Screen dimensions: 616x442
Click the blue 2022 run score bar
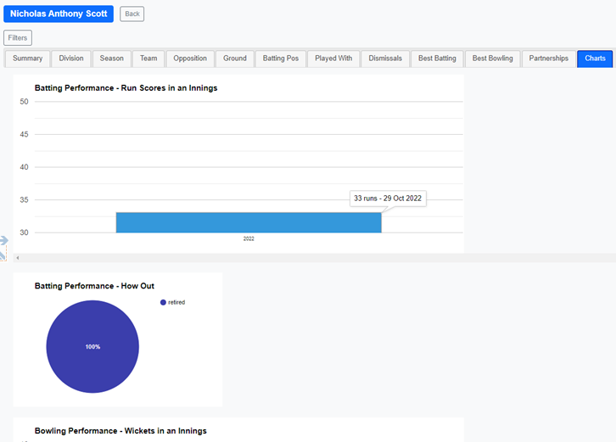[249, 223]
